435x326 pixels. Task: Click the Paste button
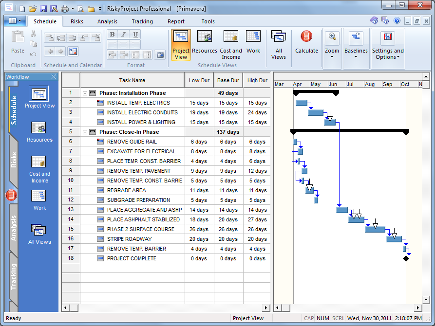click(18, 42)
